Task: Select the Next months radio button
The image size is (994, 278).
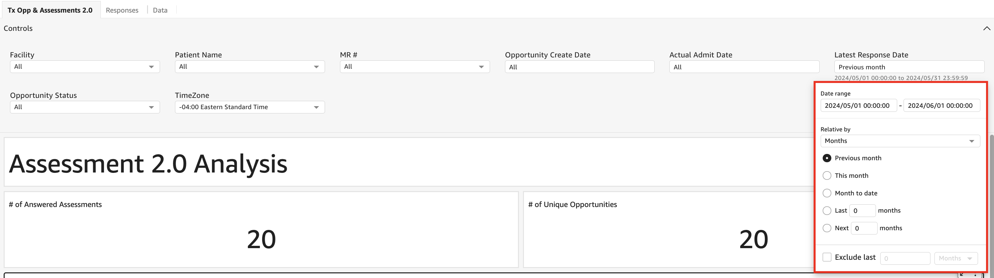Action: (827, 228)
